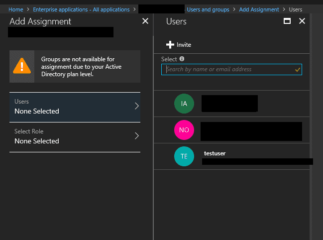Expand the Select Role chevron

(x=136, y=136)
